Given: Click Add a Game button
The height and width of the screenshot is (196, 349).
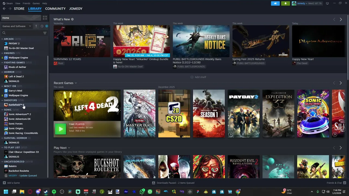Looking at the screenshot, I should 11,183.
